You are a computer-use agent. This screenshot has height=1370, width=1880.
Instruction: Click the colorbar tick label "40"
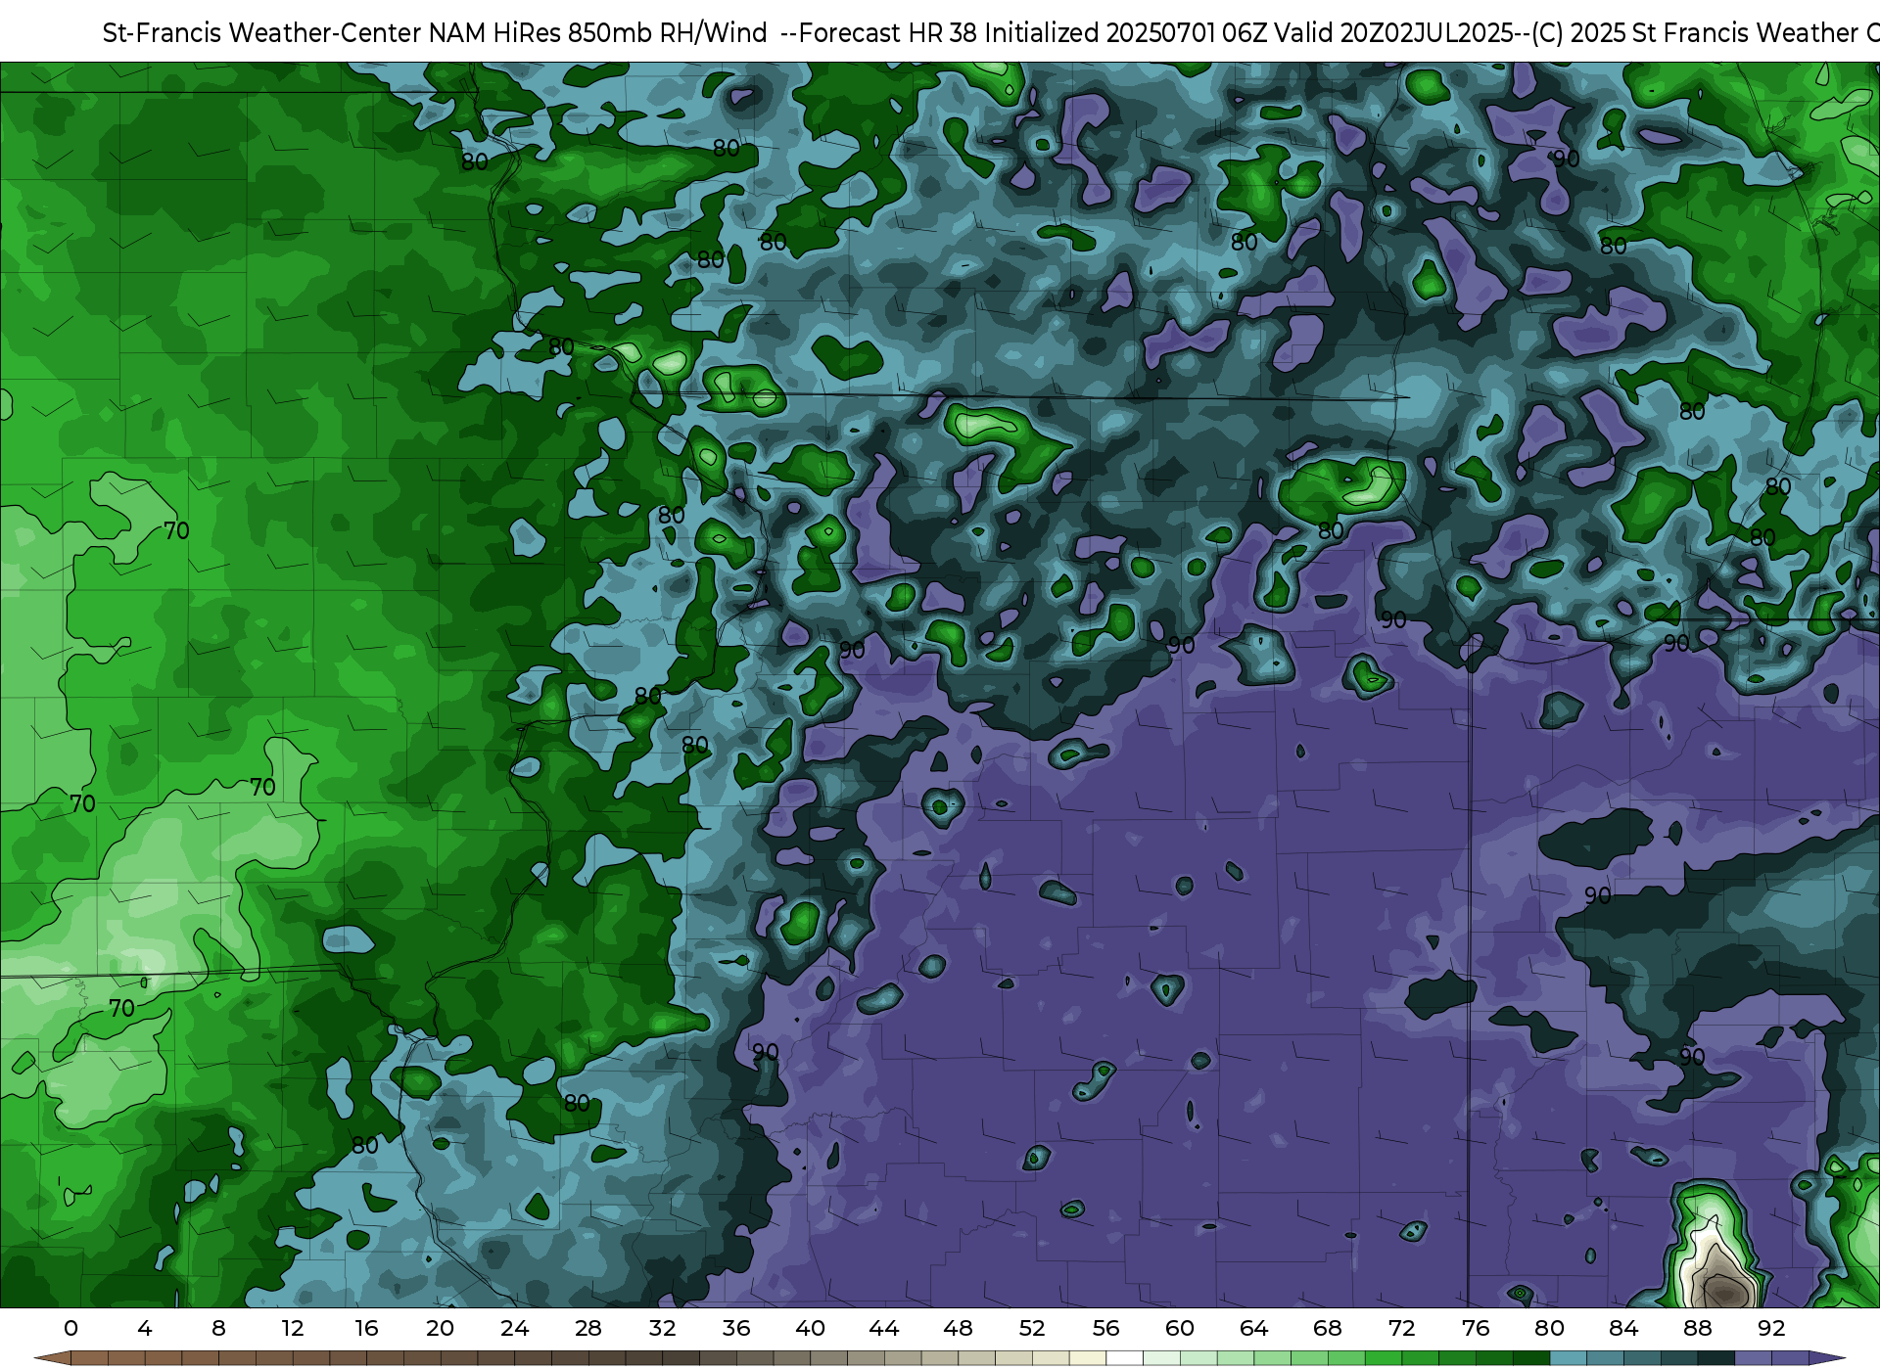click(x=810, y=1329)
